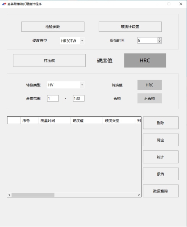Click into the 保荷时间 field showing 5
The height and width of the screenshot is (227, 187).
pos(147,41)
